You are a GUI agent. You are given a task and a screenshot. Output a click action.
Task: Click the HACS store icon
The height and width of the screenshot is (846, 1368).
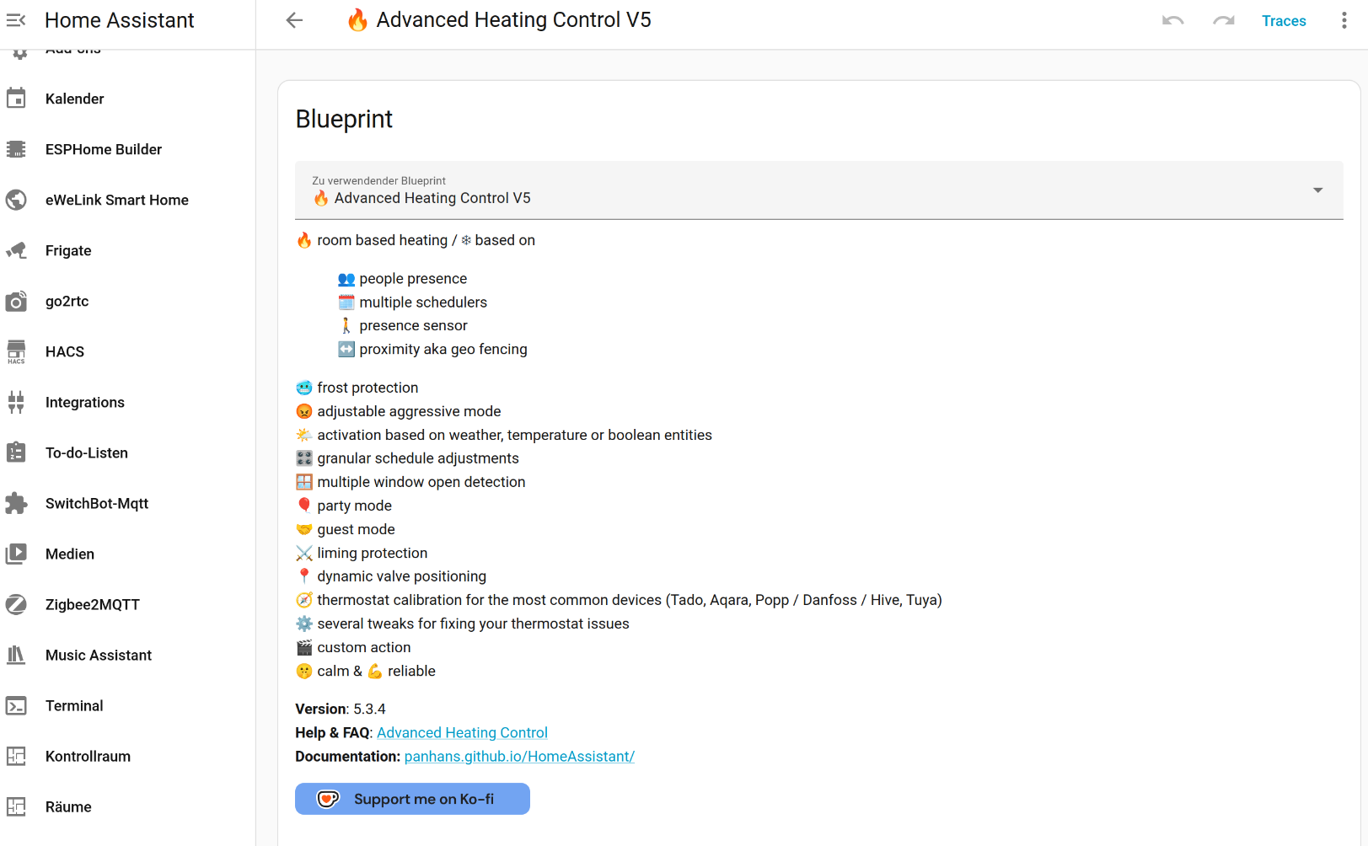pos(16,351)
